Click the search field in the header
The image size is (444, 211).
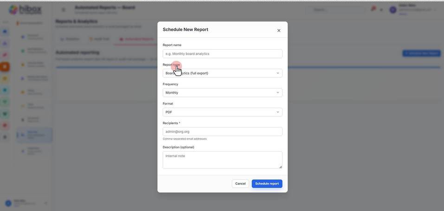[x=336, y=10]
